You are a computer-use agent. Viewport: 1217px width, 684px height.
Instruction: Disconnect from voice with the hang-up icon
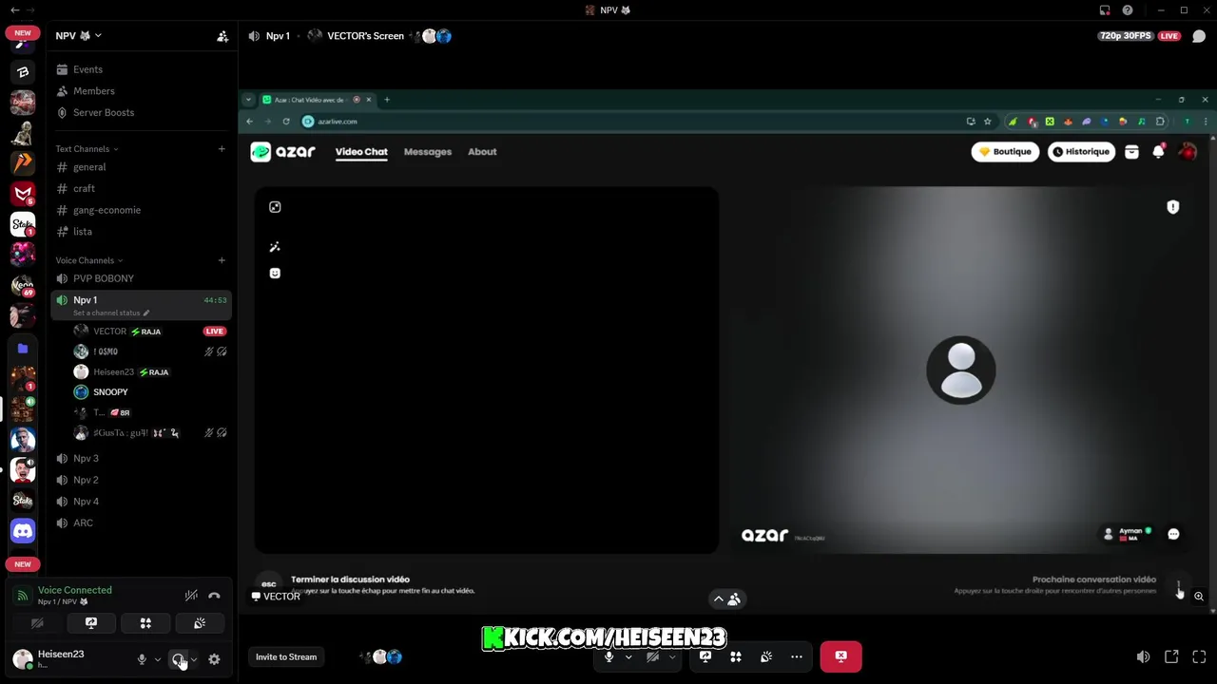(x=214, y=596)
